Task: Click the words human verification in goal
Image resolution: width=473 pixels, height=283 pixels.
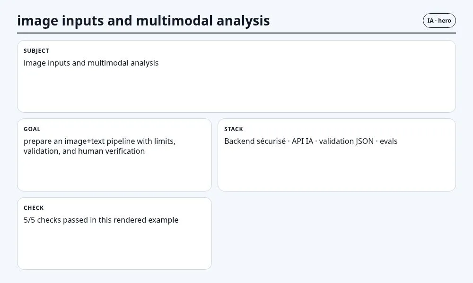Action: click(x=111, y=151)
